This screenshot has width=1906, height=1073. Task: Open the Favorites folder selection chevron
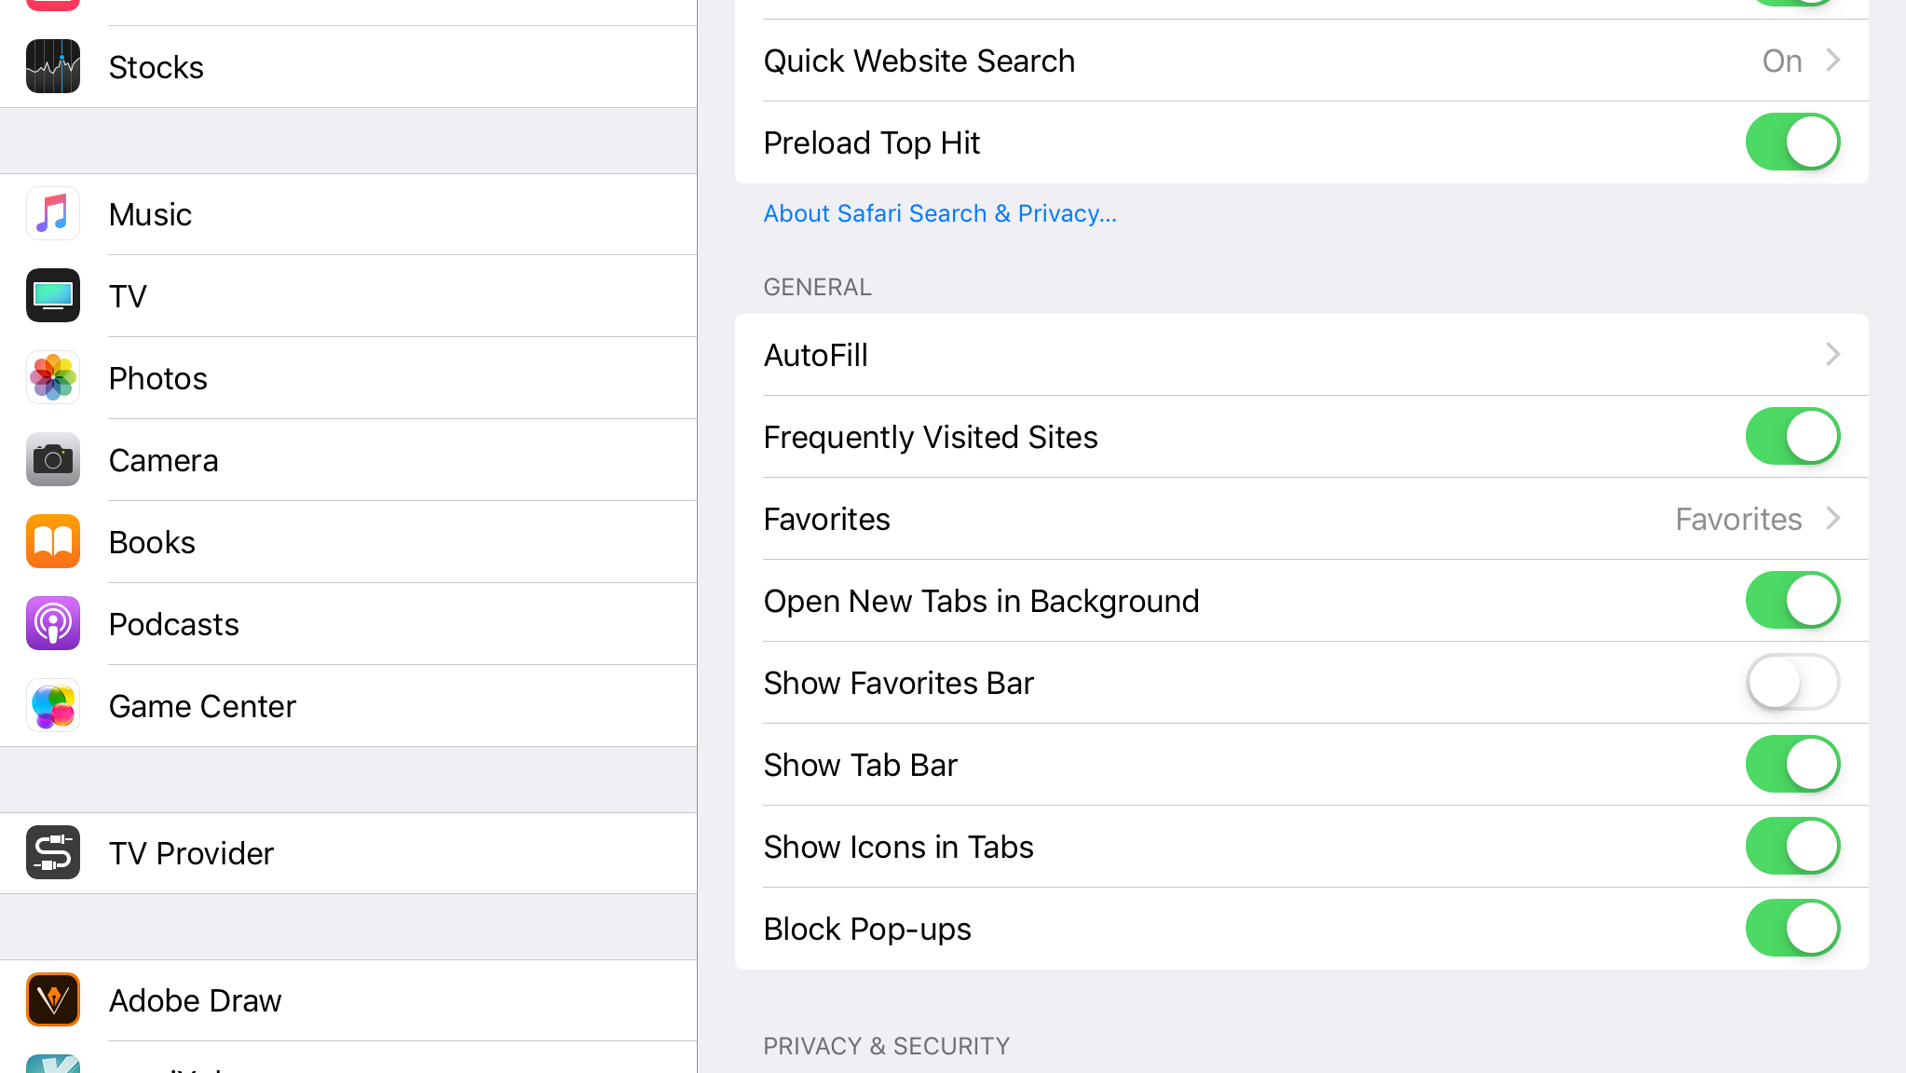[x=1832, y=518]
